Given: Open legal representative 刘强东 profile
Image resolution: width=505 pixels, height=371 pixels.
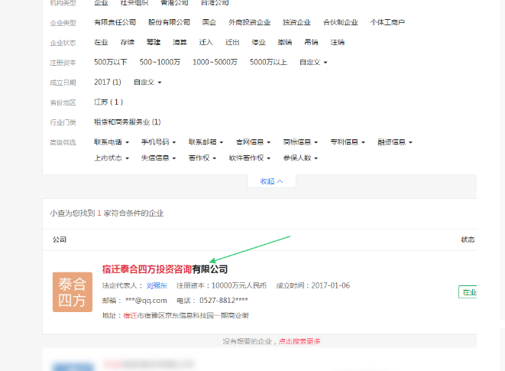Looking at the screenshot, I should [157, 285].
